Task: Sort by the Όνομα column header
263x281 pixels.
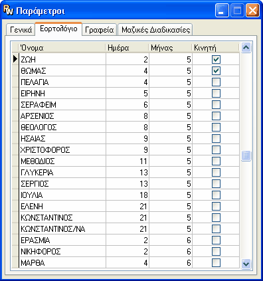Action: point(62,48)
